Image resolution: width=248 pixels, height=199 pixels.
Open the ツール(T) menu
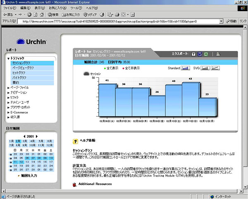pos(76,8)
